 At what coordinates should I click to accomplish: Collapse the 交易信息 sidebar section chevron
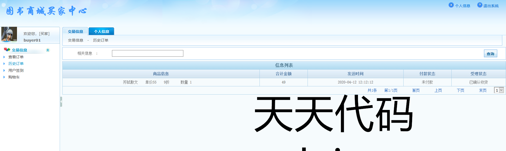click(48, 50)
